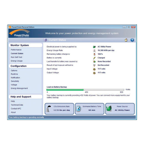Click the 'Charged' battery status value
This screenshot has width=144, height=144.
pos(101,58)
